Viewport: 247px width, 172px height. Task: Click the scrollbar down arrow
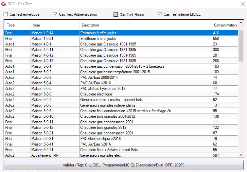click(241, 155)
